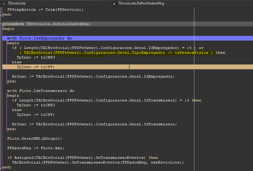The width and height of the screenshot is (253, 171).
Task: Click the 'then' keyword after tePessoaFisica condition
Action: [x=220, y=53]
